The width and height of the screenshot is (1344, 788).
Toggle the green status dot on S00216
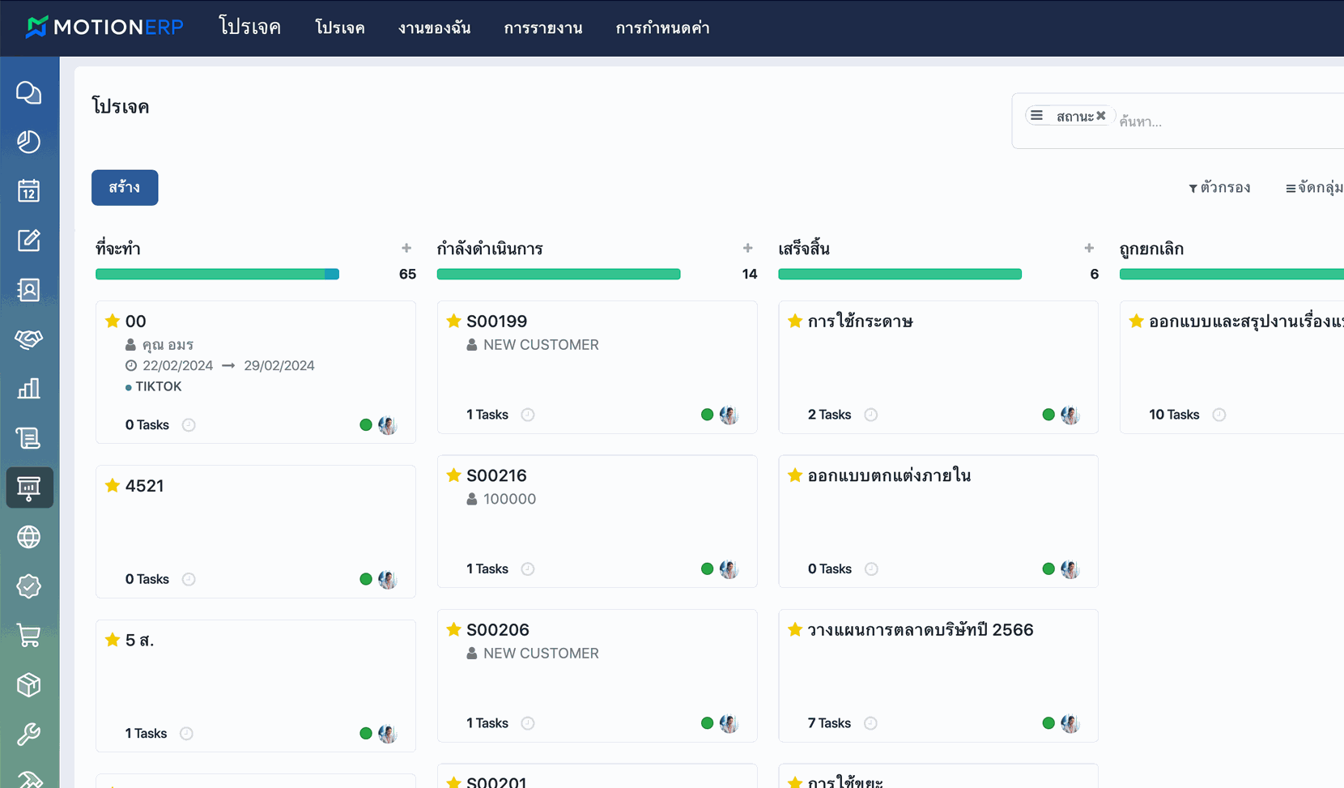pyautogui.click(x=707, y=569)
